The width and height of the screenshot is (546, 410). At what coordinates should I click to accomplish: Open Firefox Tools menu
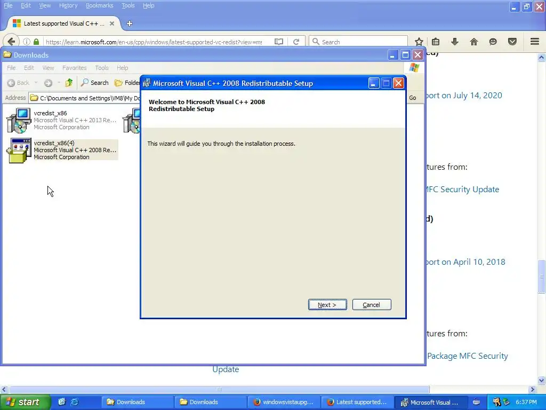click(x=128, y=5)
